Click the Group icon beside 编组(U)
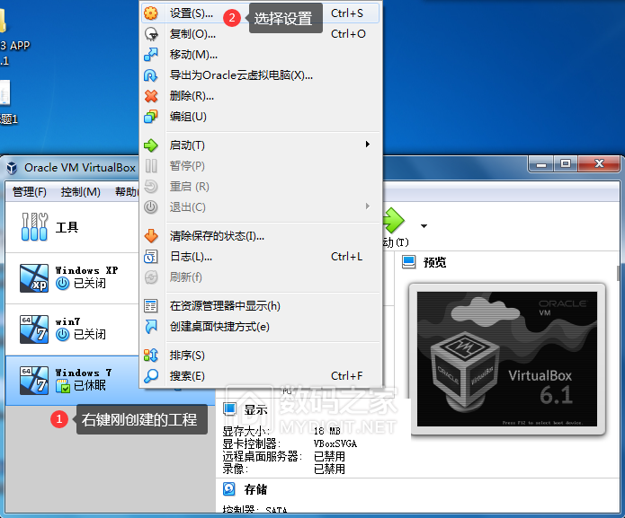The image size is (625, 518). coord(151,117)
